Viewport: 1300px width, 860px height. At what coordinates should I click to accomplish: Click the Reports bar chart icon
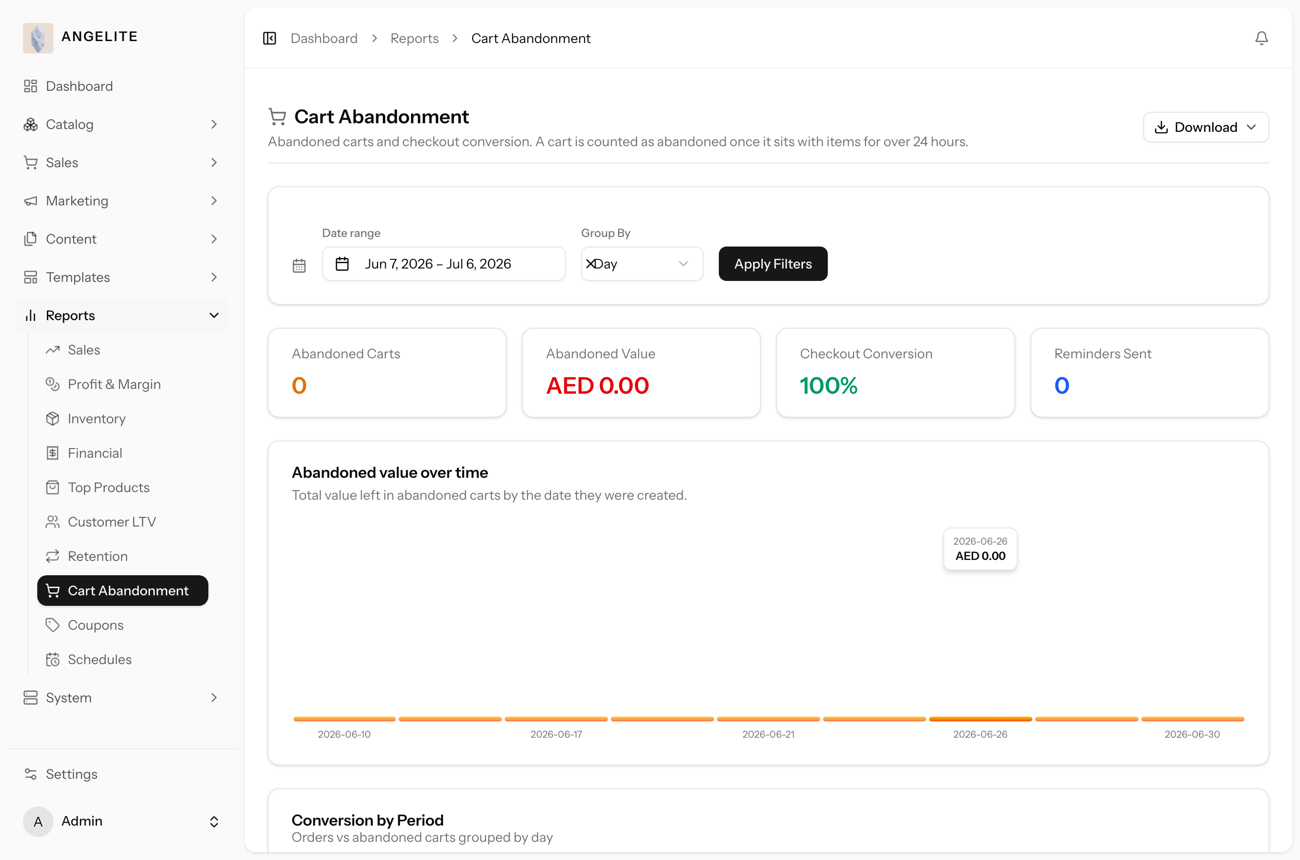click(x=31, y=315)
